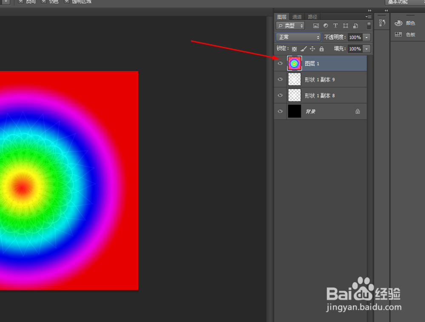Image resolution: width=425 pixels, height=322 pixels.
Task: Click the 填充 value field
Action: 355,49
